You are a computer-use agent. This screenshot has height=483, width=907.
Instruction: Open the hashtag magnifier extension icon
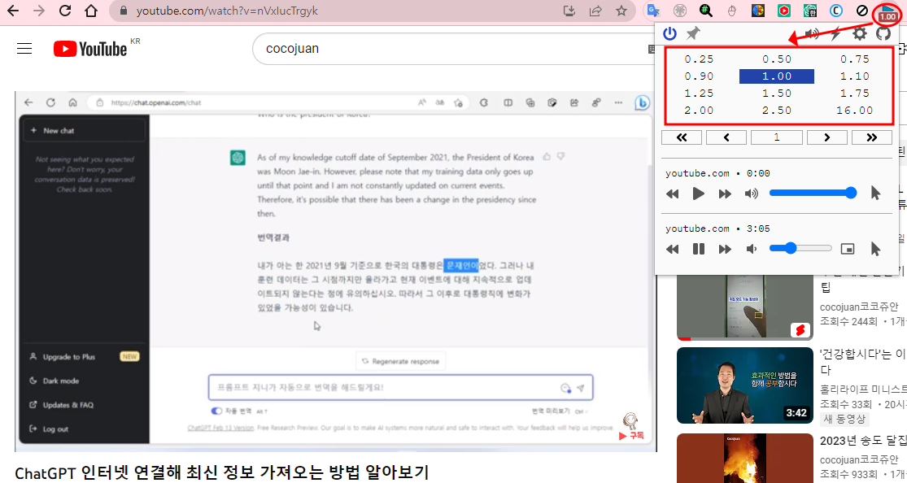pyautogui.click(x=706, y=11)
